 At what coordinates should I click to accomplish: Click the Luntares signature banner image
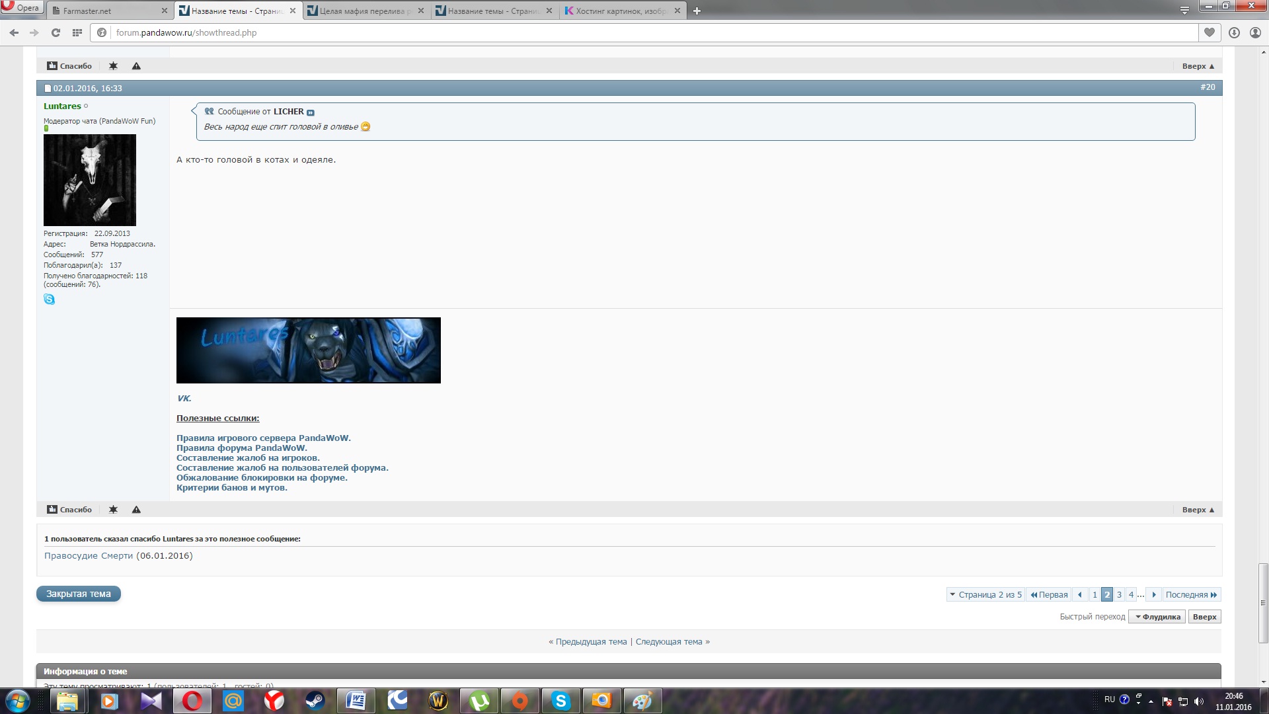[308, 350]
